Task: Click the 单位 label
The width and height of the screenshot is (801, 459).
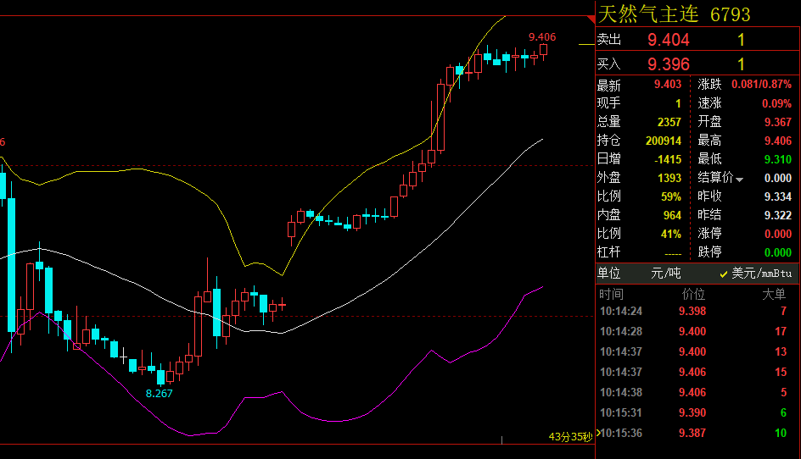Action: pos(609,274)
